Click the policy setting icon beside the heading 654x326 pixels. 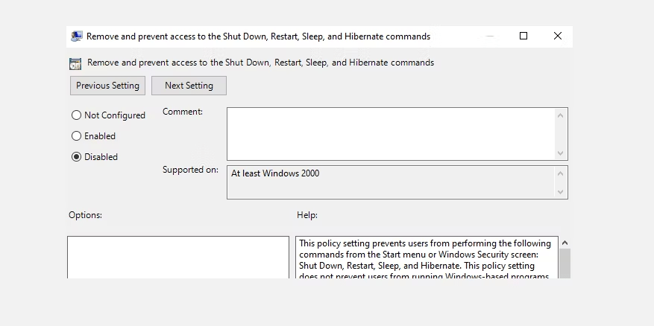(75, 63)
